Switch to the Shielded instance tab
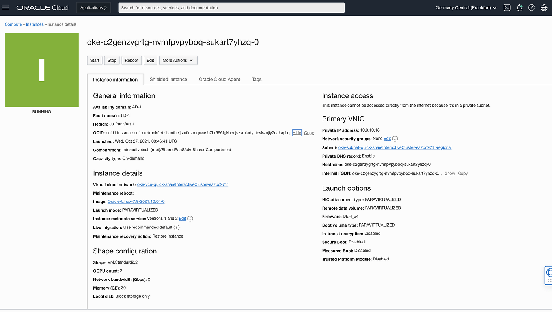This screenshot has width=552, height=312. [x=168, y=79]
